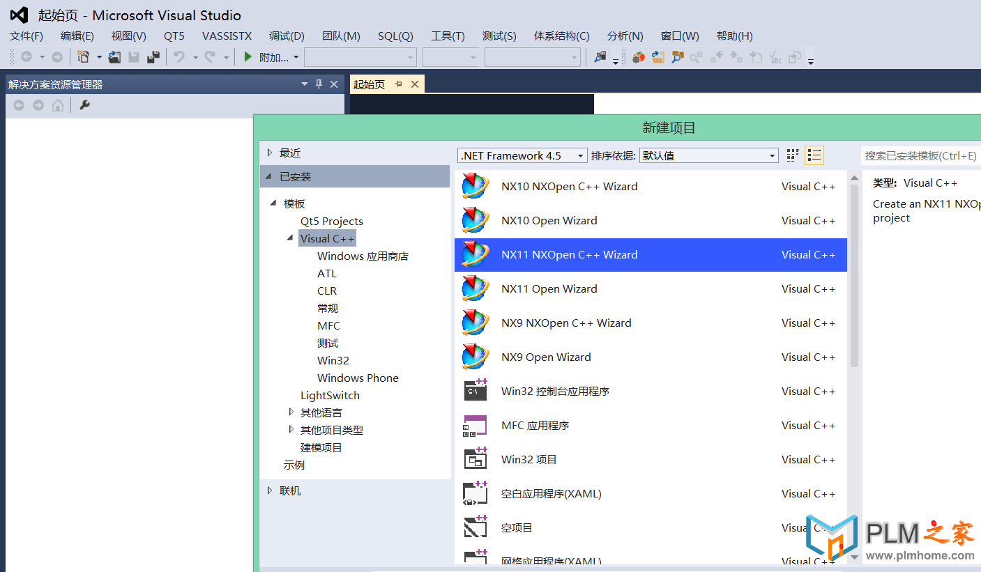Viewport: 981px width, 572px height.
Task: Click the Solution Explorer home icon
Action: point(58,105)
